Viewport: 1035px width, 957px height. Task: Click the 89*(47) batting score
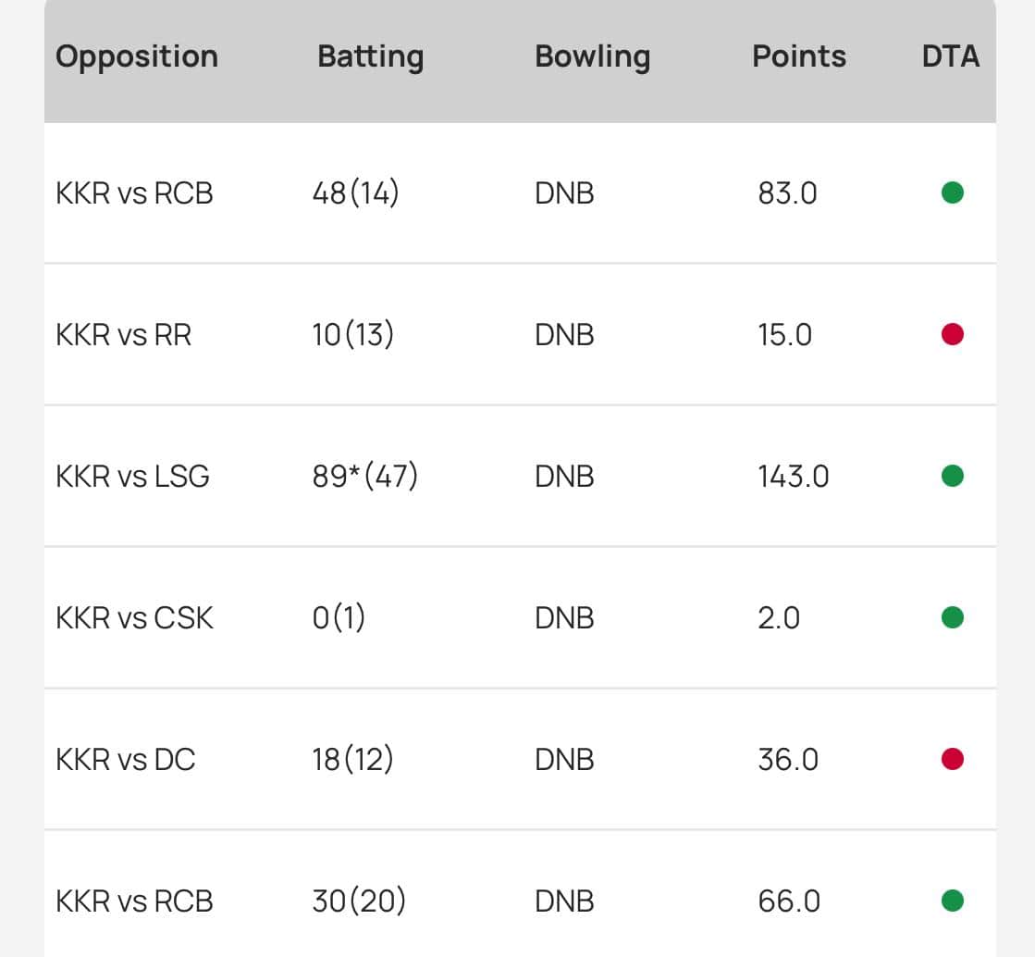(x=365, y=477)
